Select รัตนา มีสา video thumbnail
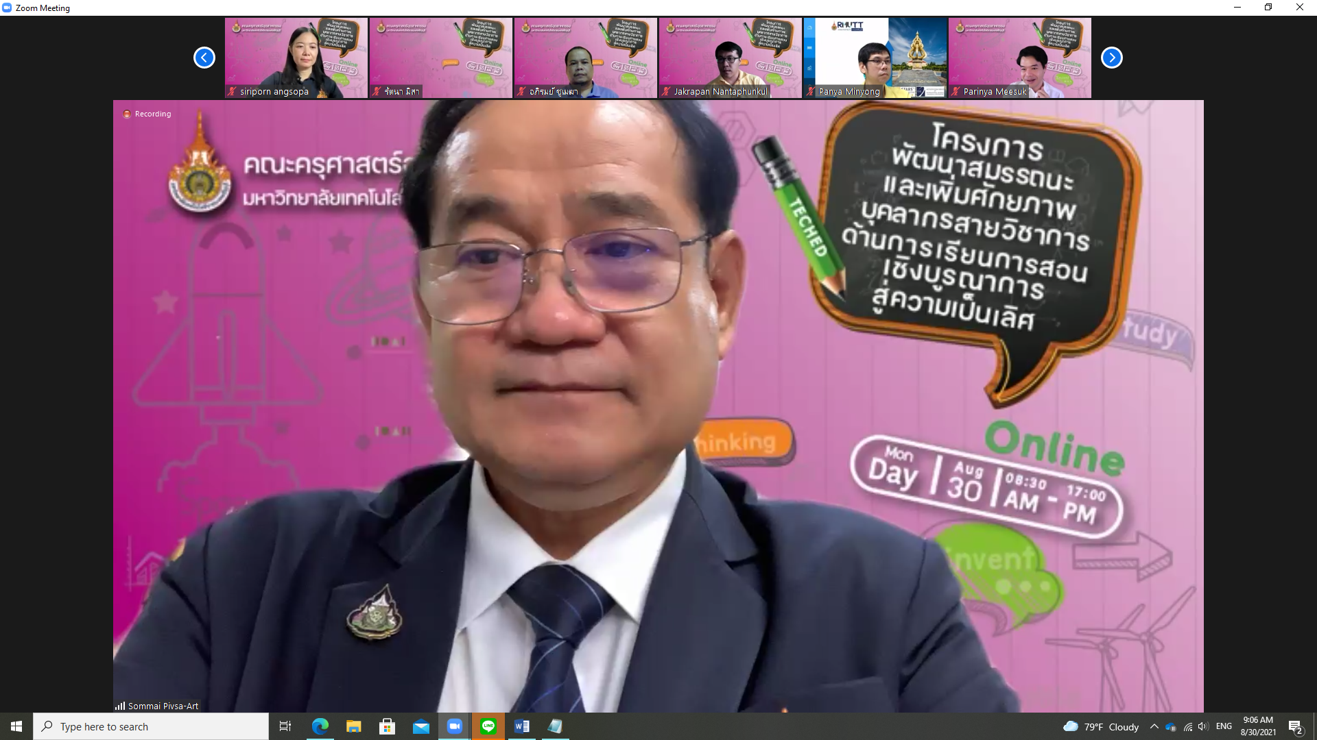Screen dimensions: 1317x740 tap(441, 58)
